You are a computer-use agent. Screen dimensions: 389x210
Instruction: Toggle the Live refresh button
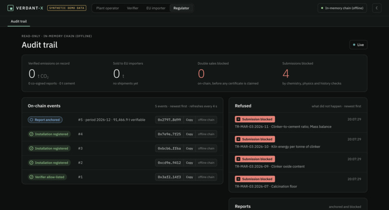358,45
